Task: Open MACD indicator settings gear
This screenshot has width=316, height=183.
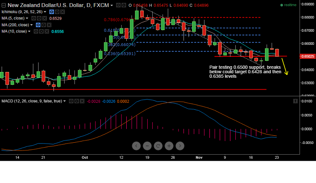Action: 77,101
